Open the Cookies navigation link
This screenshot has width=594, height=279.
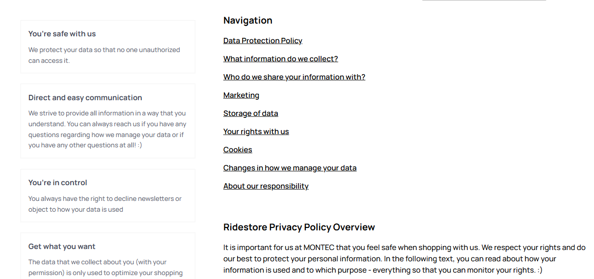point(238,150)
